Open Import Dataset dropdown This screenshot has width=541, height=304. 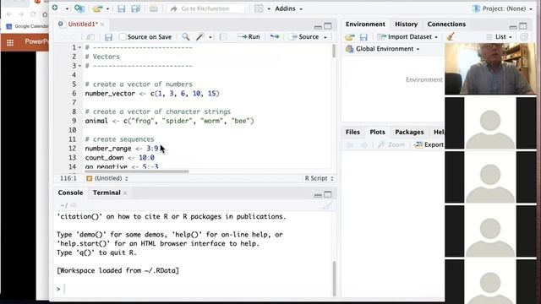click(x=407, y=37)
